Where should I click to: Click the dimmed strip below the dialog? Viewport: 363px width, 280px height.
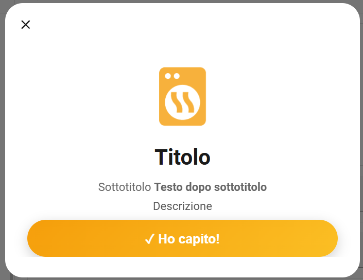click(x=181, y=278)
